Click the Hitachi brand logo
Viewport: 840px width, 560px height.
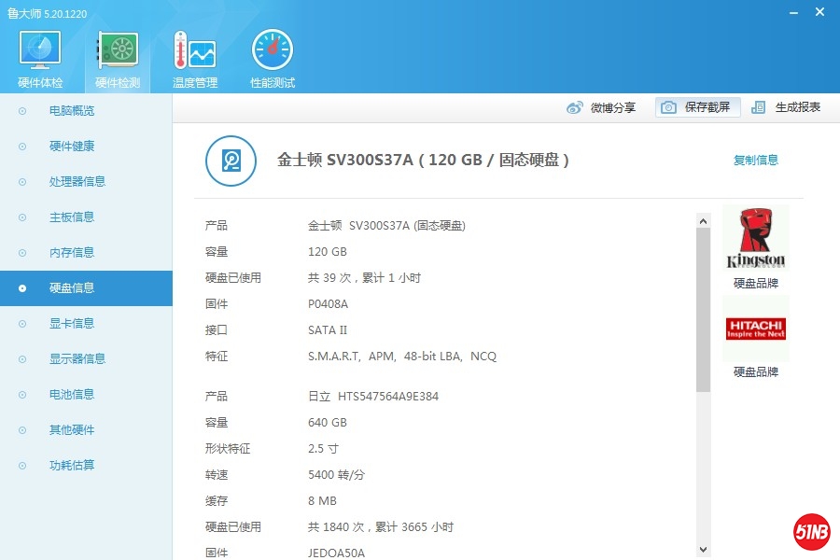click(x=756, y=329)
